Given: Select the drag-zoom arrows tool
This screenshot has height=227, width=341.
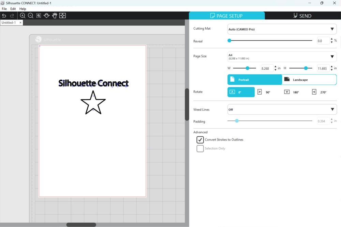Looking at the screenshot, I should click(47, 16).
